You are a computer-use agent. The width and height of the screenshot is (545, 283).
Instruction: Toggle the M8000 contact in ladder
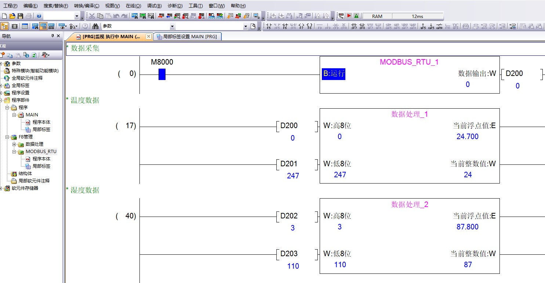[x=162, y=75]
